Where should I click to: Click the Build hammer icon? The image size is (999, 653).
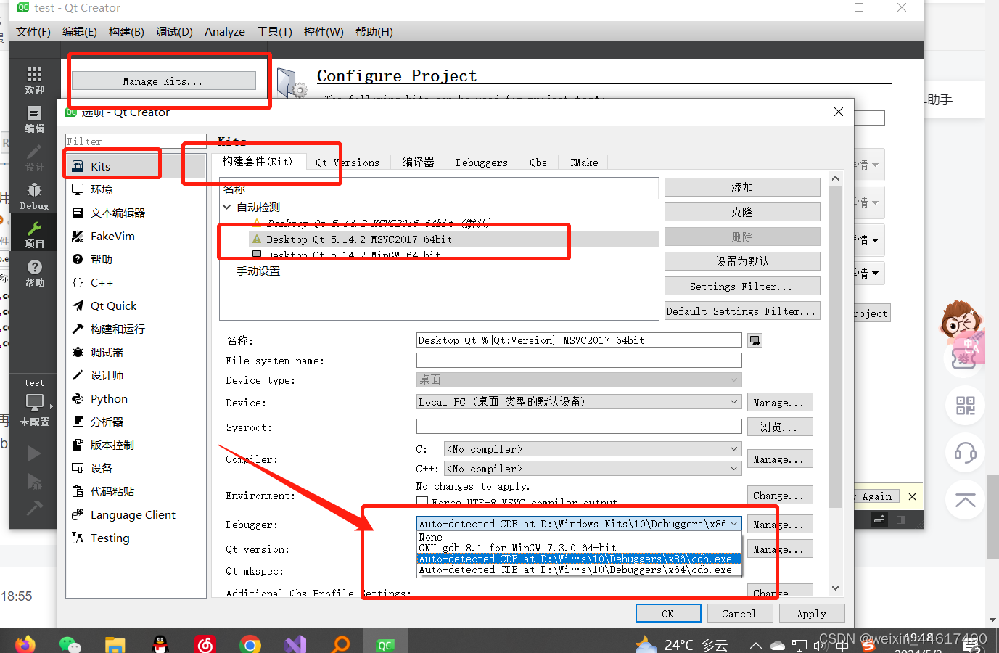34,507
